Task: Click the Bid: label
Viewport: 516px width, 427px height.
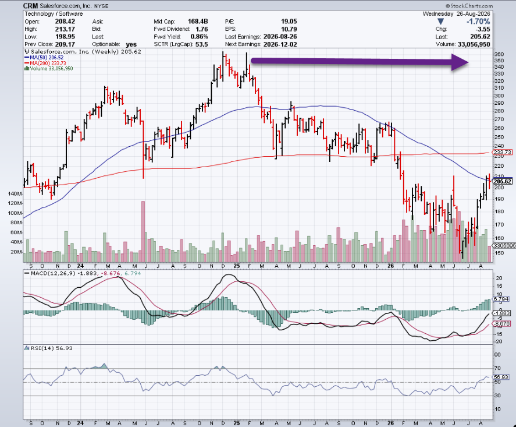Action: (97, 29)
